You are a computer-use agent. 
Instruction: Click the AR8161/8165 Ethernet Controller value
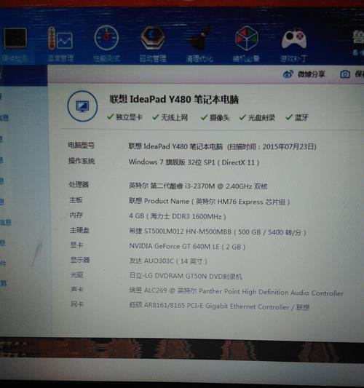pyautogui.click(x=219, y=306)
